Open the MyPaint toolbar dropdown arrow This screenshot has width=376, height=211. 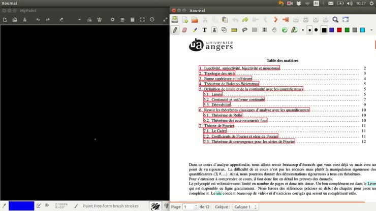click(x=79, y=20)
